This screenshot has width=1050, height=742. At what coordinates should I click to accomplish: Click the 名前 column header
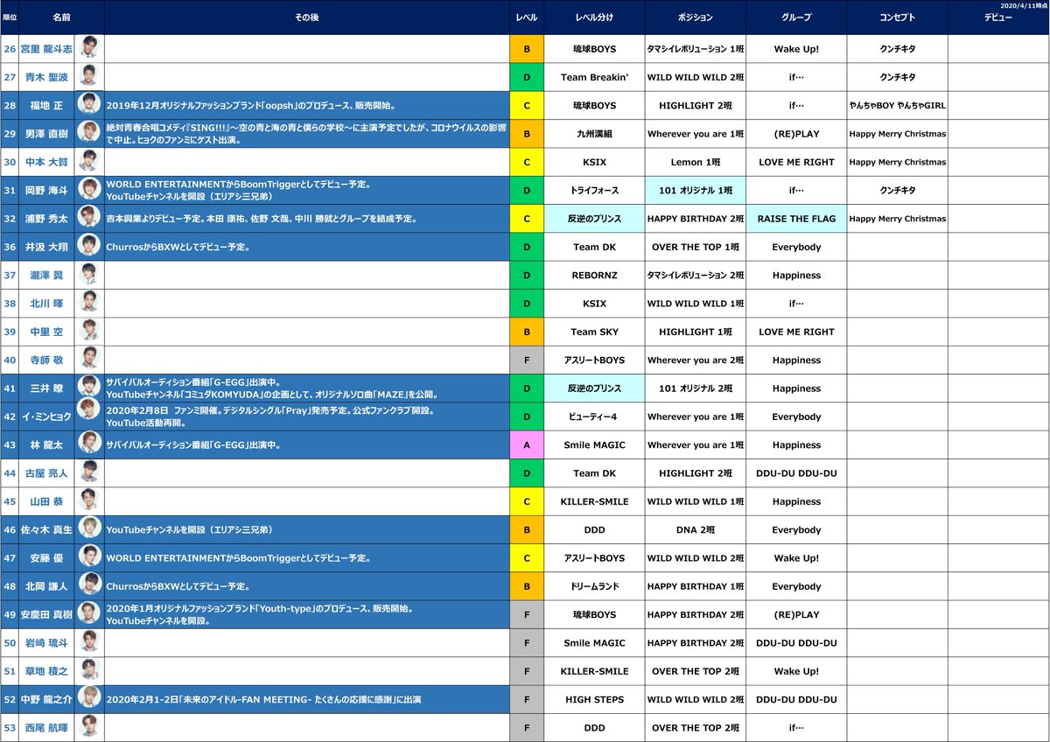(61, 17)
